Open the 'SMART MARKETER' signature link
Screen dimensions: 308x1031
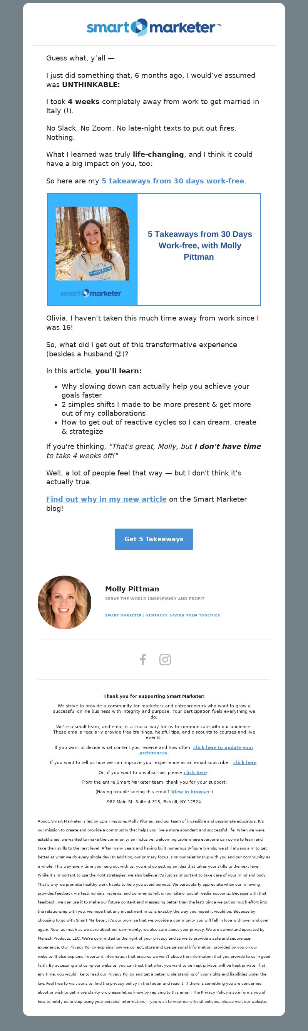click(123, 615)
